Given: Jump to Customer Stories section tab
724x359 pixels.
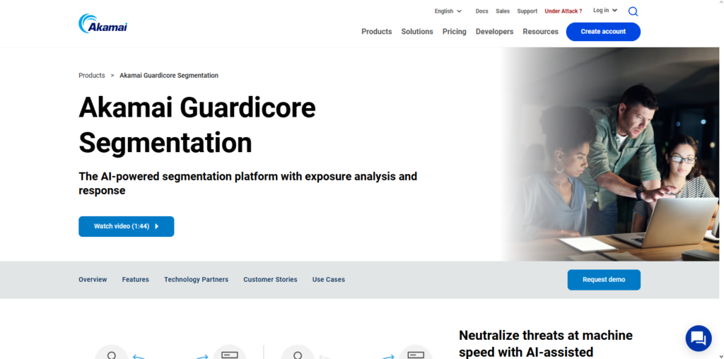Looking at the screenshot, I should (270, 280).
